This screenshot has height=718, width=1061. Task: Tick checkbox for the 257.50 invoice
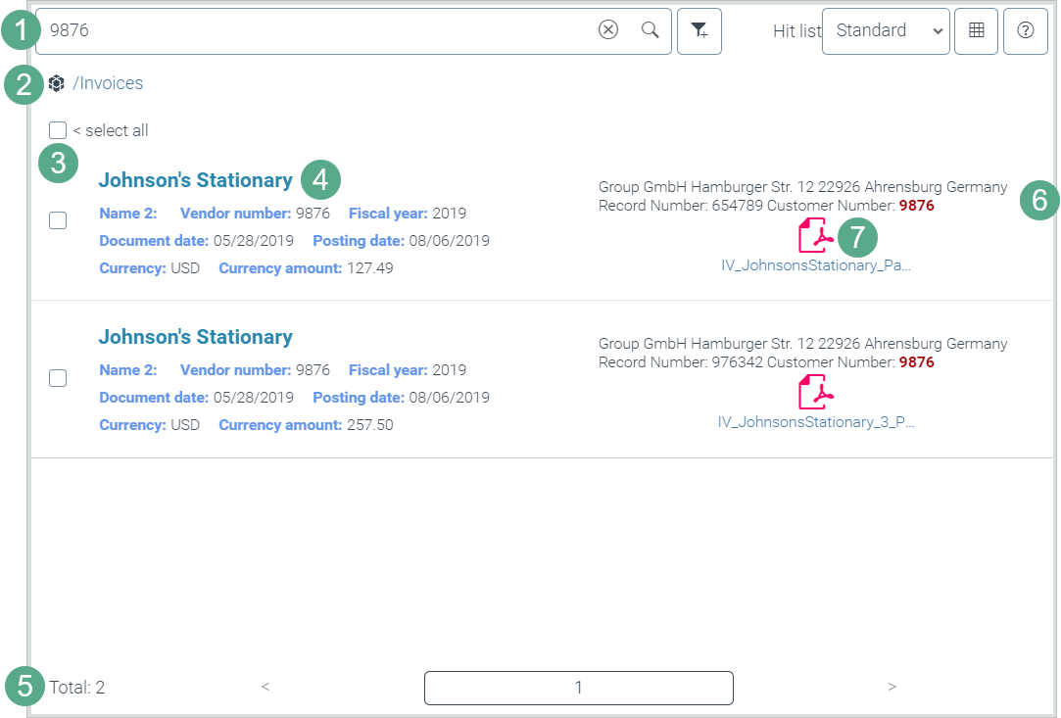point(58,378)
